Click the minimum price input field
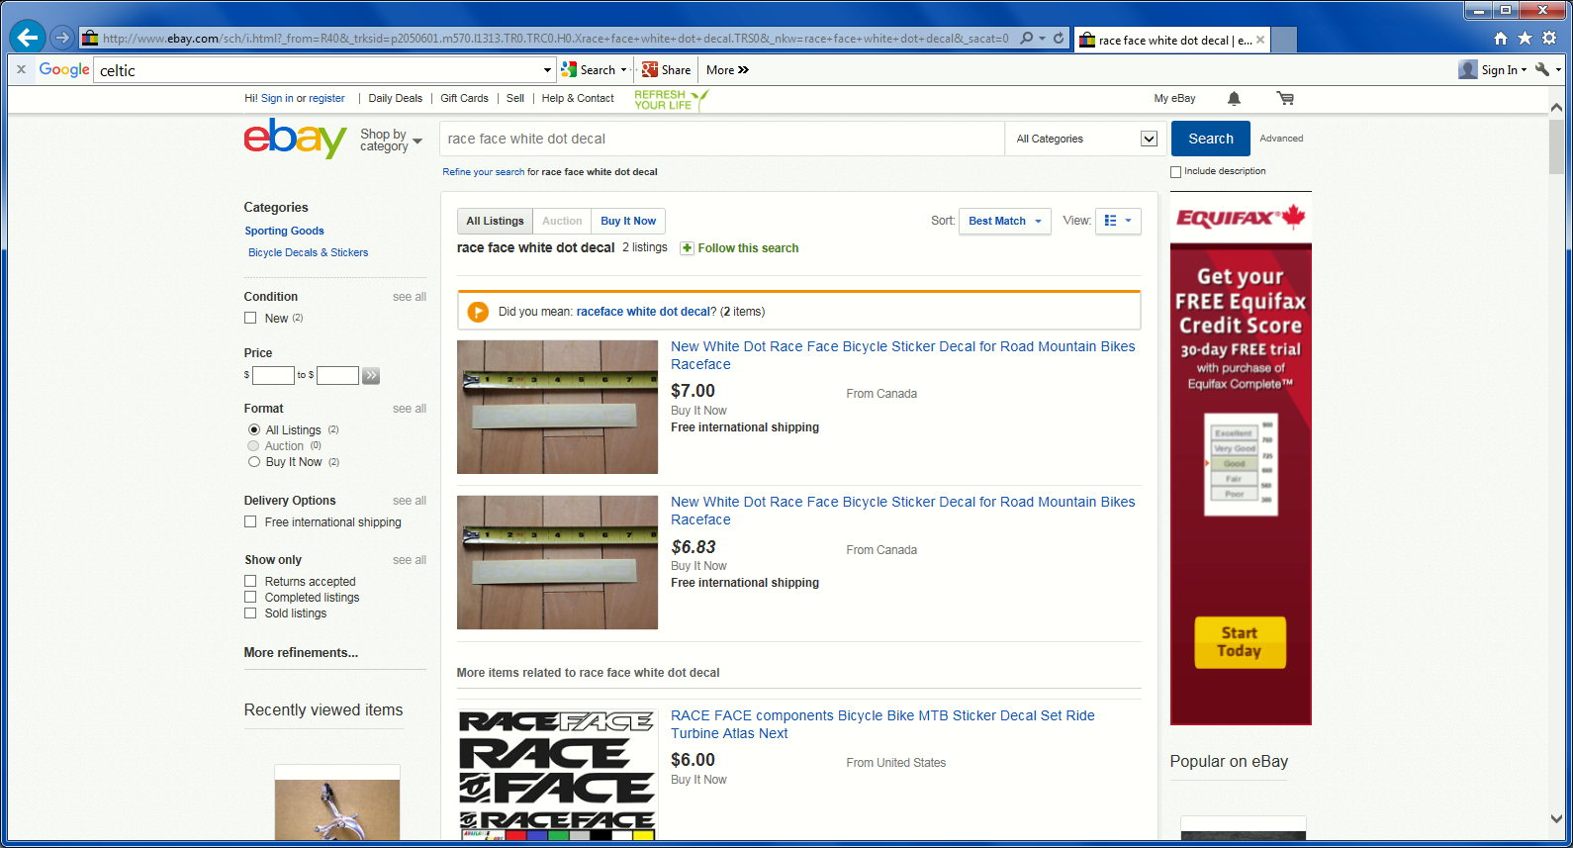Image resolution: width=1573 pixels, height=848 pixels. (273, 375)
